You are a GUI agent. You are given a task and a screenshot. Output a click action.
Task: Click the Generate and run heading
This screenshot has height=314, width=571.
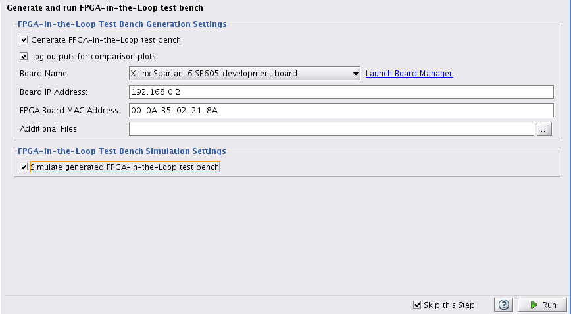coord(104,8)
